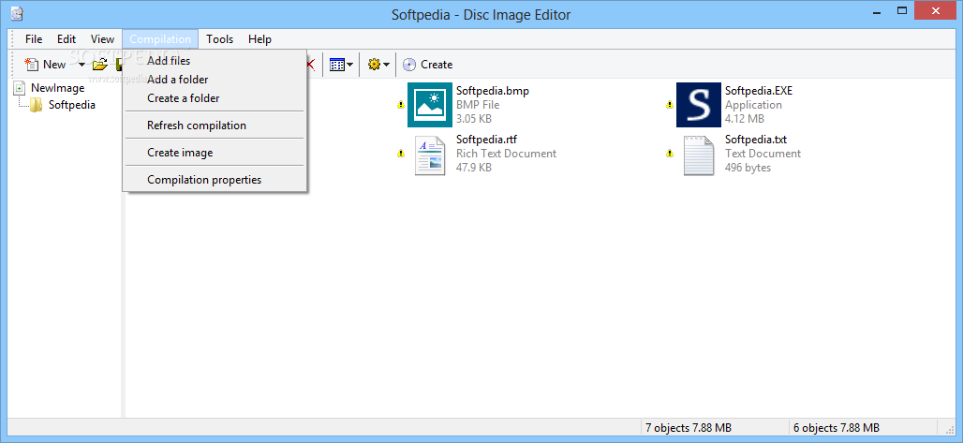Click the Create disc toolbar button
The image size is (963, 443).
(x=427, y=65)
